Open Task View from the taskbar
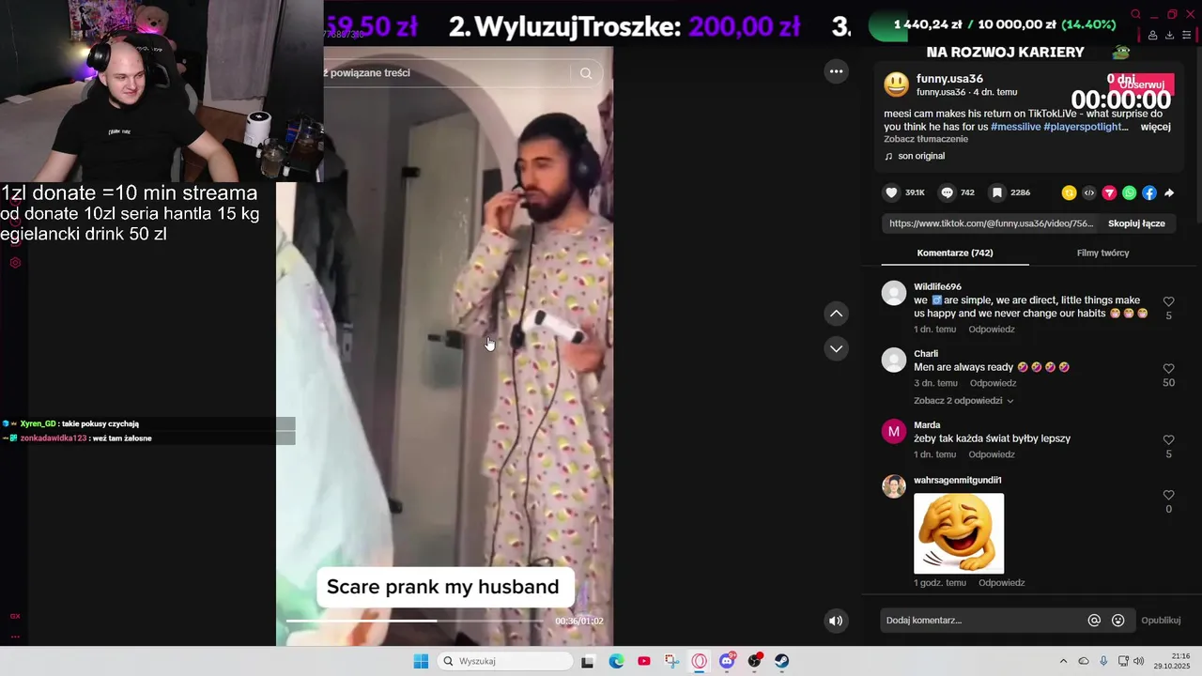The height and width of the screenshot is (676, 1202). [588, 661]
